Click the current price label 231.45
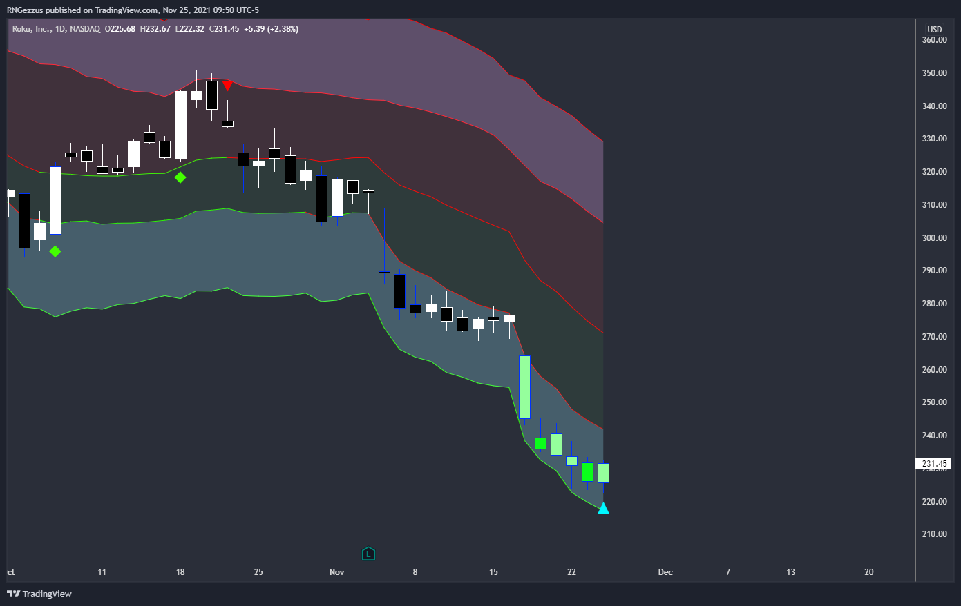The height and width of the screenshot is (606, 961). (x=934, y=464)
